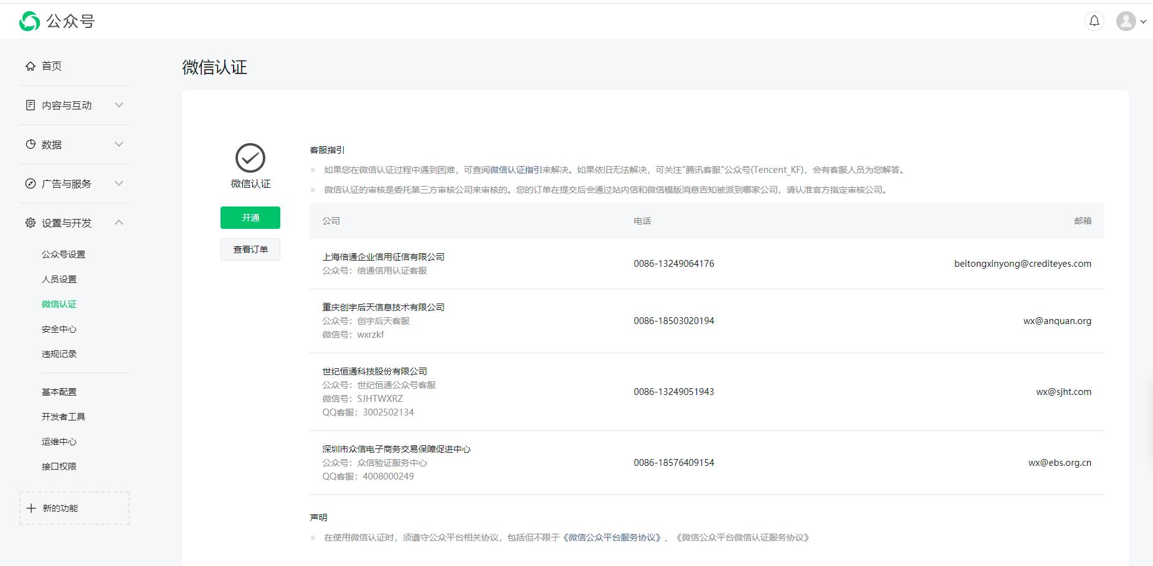Click QQ客服: 4008000249 text
The image size is (1153, 566).
point(368,476)
